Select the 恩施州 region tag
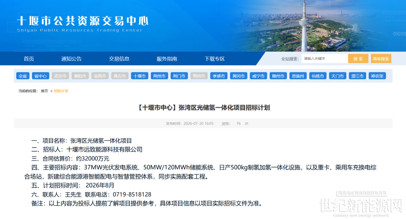The image size is (406, 219). point(298,76)
